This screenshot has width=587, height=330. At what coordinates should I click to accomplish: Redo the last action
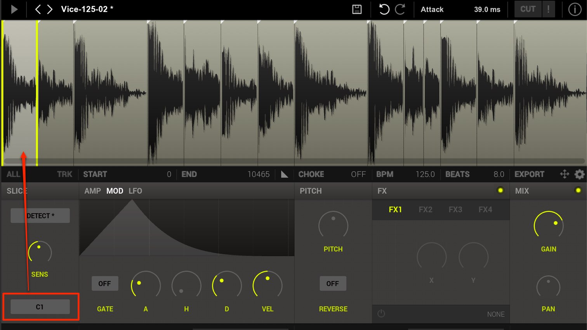click(400, 9)
